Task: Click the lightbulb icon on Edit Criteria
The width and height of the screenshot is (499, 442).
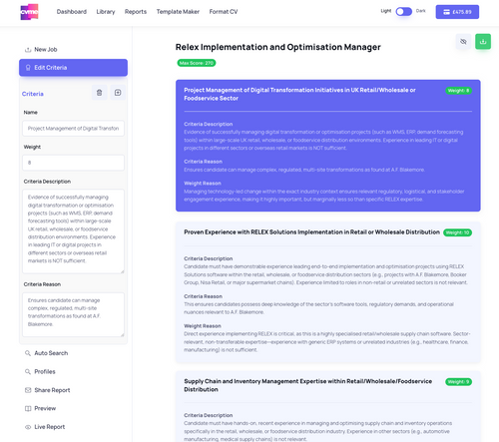Action: 28,68
